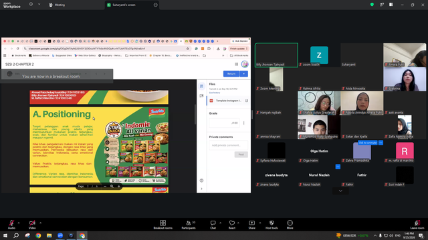Unmute the microphone with Audio button
Screen dimensions: 428x240
11,225
